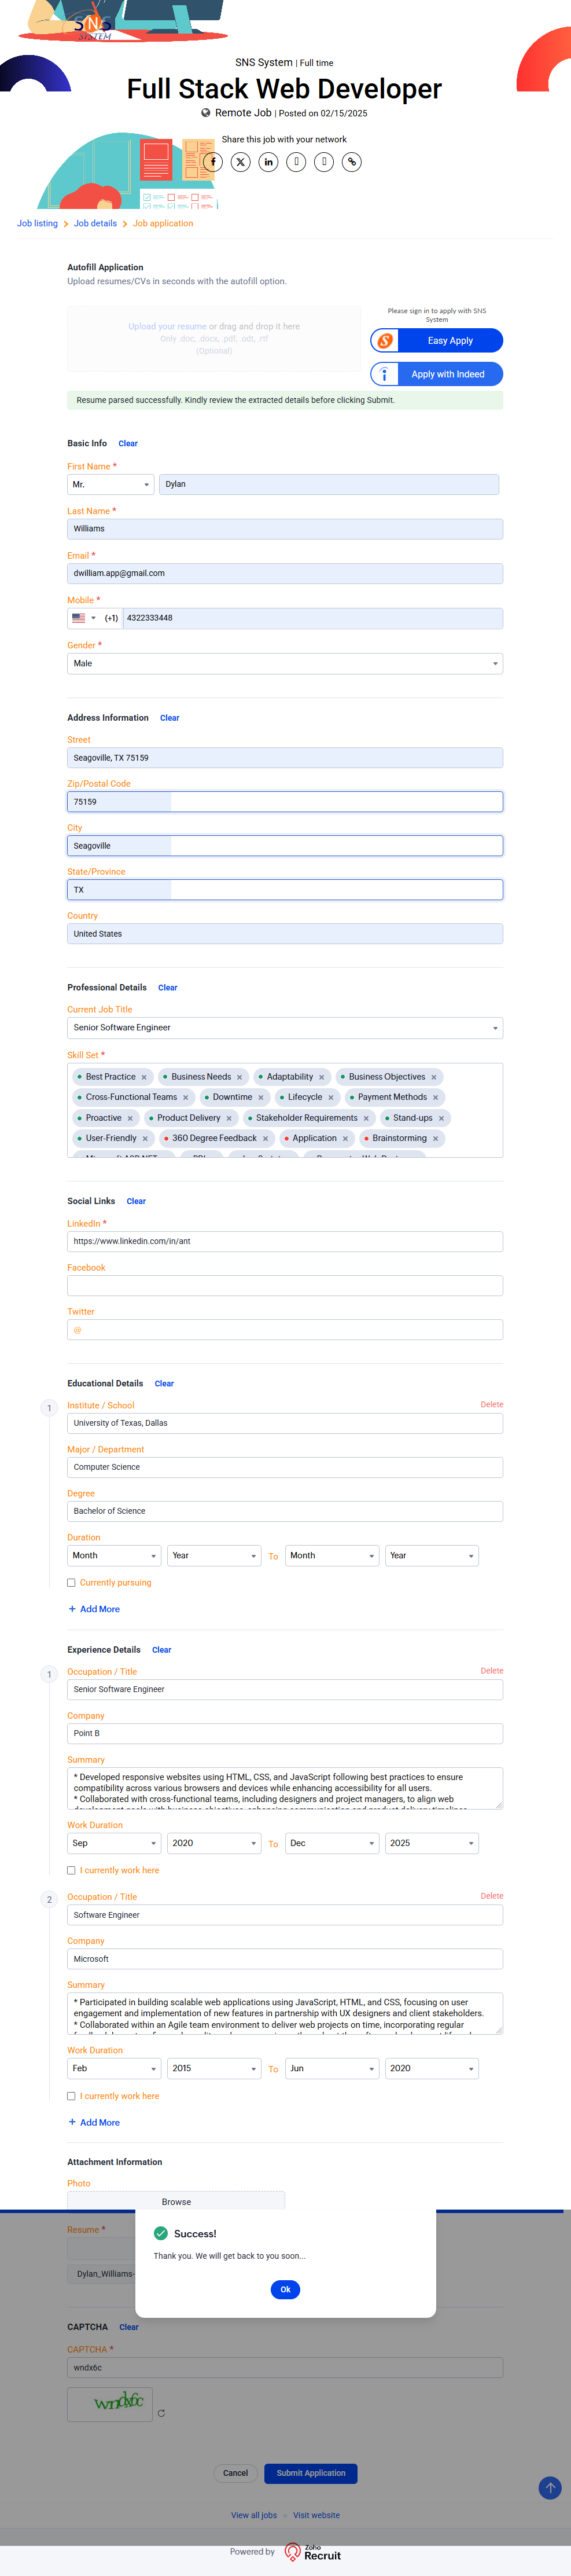Open the Mr. salutation dropdown

pyautogui.click(x=110, y=485)
